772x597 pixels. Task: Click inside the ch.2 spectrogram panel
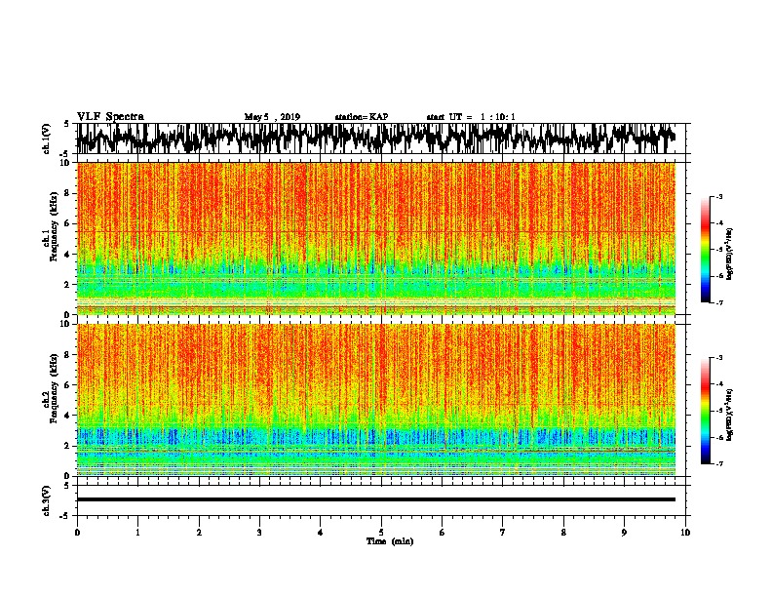point(376,400)
